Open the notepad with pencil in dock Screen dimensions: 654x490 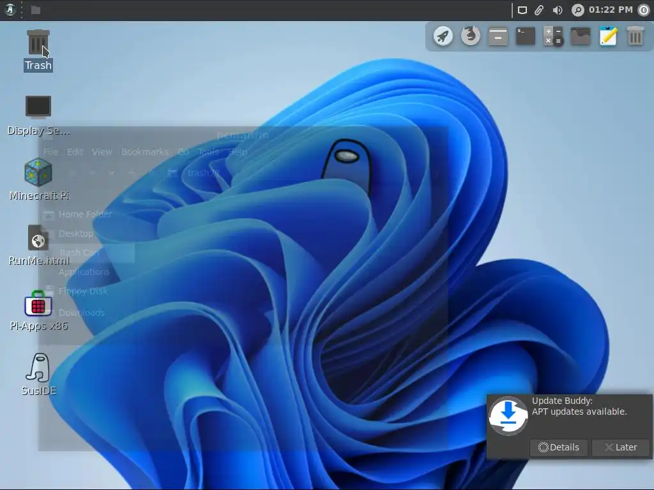click(x=608, y=36)
